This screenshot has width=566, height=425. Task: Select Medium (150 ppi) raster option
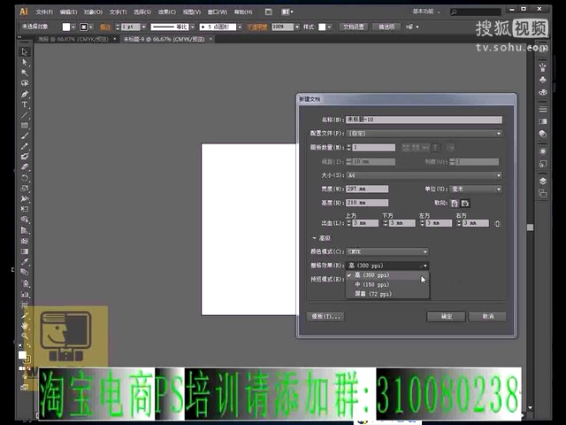(387, 284)
